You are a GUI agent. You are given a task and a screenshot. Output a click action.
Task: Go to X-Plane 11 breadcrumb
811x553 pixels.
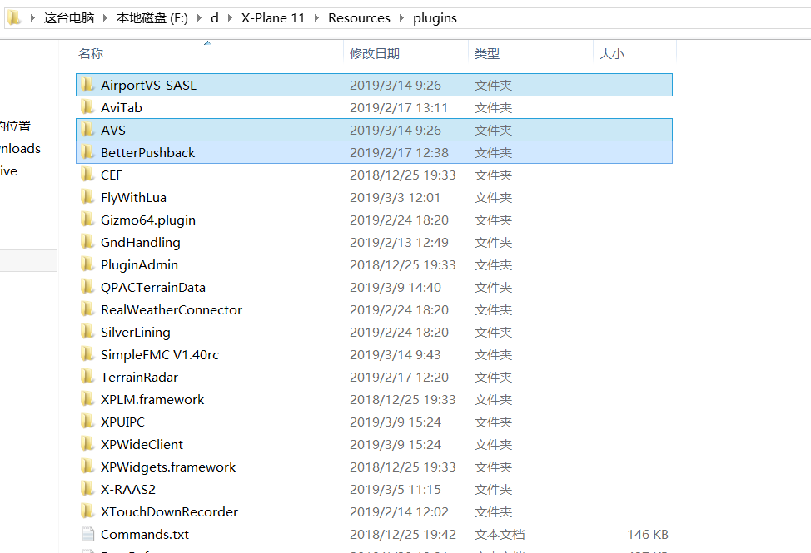click(x=273, y=18)
